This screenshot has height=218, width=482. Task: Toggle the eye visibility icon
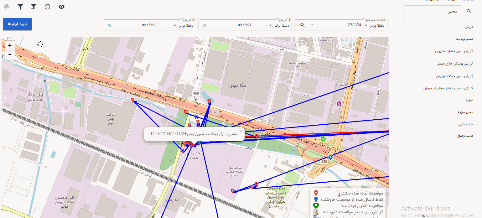[x=61, y=7]
